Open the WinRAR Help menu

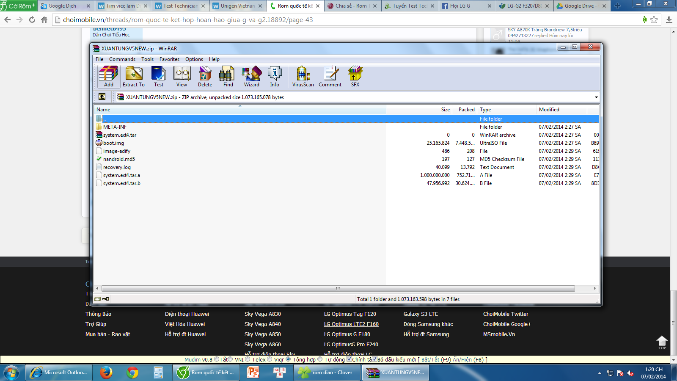214,59
